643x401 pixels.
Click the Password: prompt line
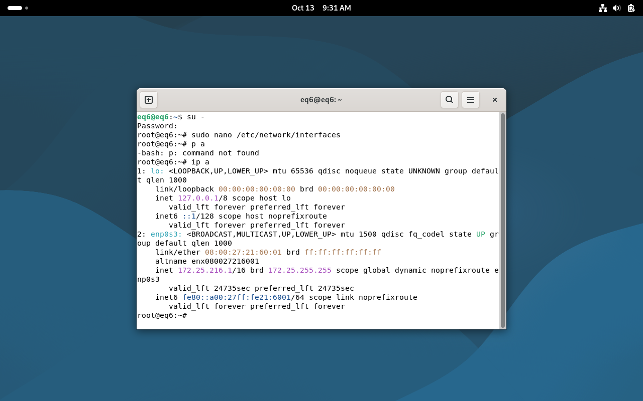coord(157,126)
